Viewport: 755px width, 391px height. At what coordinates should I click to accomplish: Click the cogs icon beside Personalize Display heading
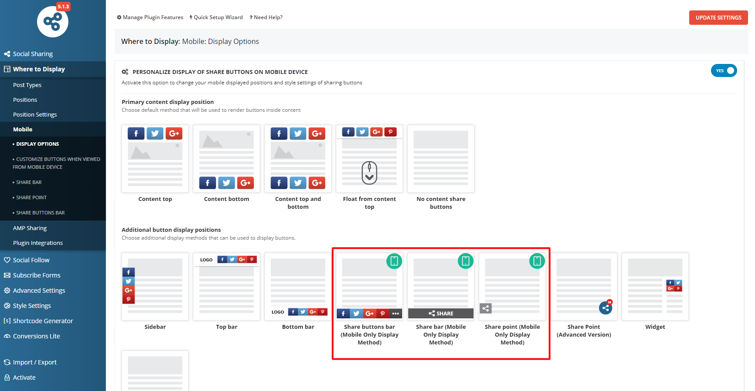pyautogui.click(x=125, y=72)
